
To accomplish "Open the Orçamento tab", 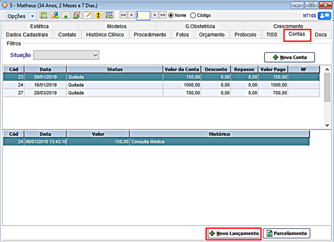I will click(x=212, y=35).
